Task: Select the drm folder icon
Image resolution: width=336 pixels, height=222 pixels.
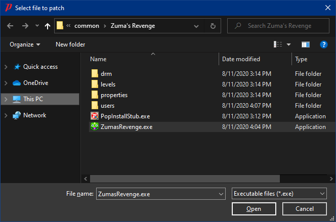Action: [95, 73]
